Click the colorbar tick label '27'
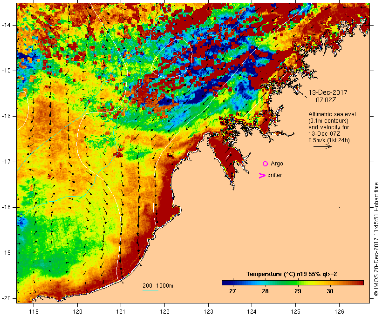Viewport: 382px width, 316px height. 232,291
